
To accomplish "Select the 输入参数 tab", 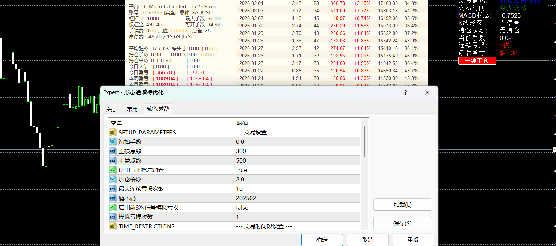I will click(x=158, y=109).
